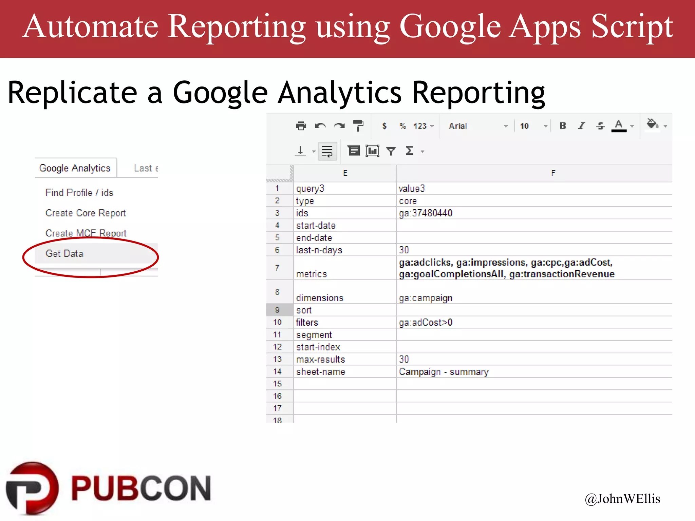Image resolution: width=695 pixels, height=521 pixels.
Task: Click the 'value3' cell
Action: [x=534, y=188]
